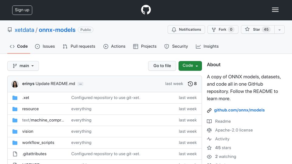The image size is (292, 164).
Task: Open the Actions tab
Action: pos(114,46)
